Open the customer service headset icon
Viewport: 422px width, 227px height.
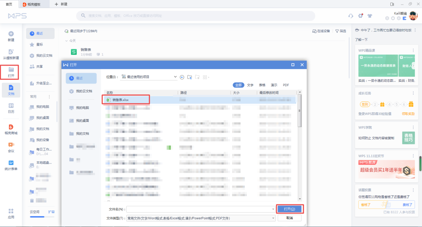[x=351, y=16]
